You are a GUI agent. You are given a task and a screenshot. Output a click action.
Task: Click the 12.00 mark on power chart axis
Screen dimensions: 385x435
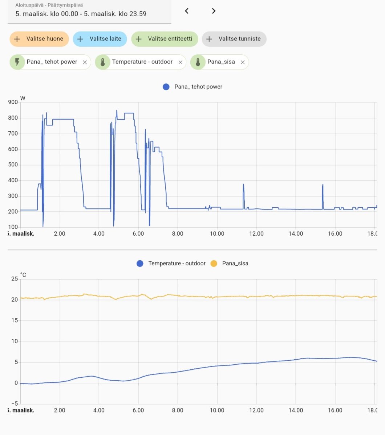point(256,234)
